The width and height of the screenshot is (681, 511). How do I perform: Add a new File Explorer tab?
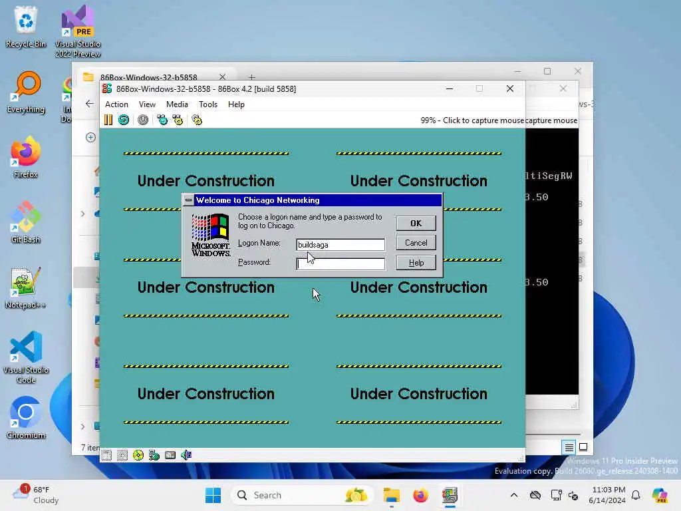(x=252, y=77)
